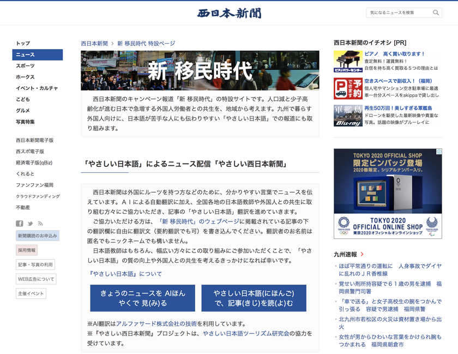
Task: Open ホークス in the side menu
Action: click(x=26, y=77)
